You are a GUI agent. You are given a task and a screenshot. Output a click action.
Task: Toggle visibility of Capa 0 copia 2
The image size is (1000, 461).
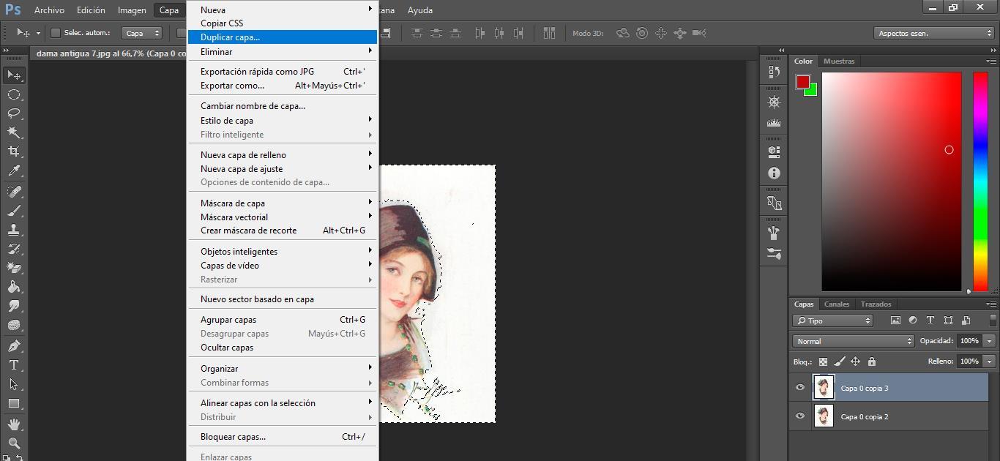click(x=800, y=416)
